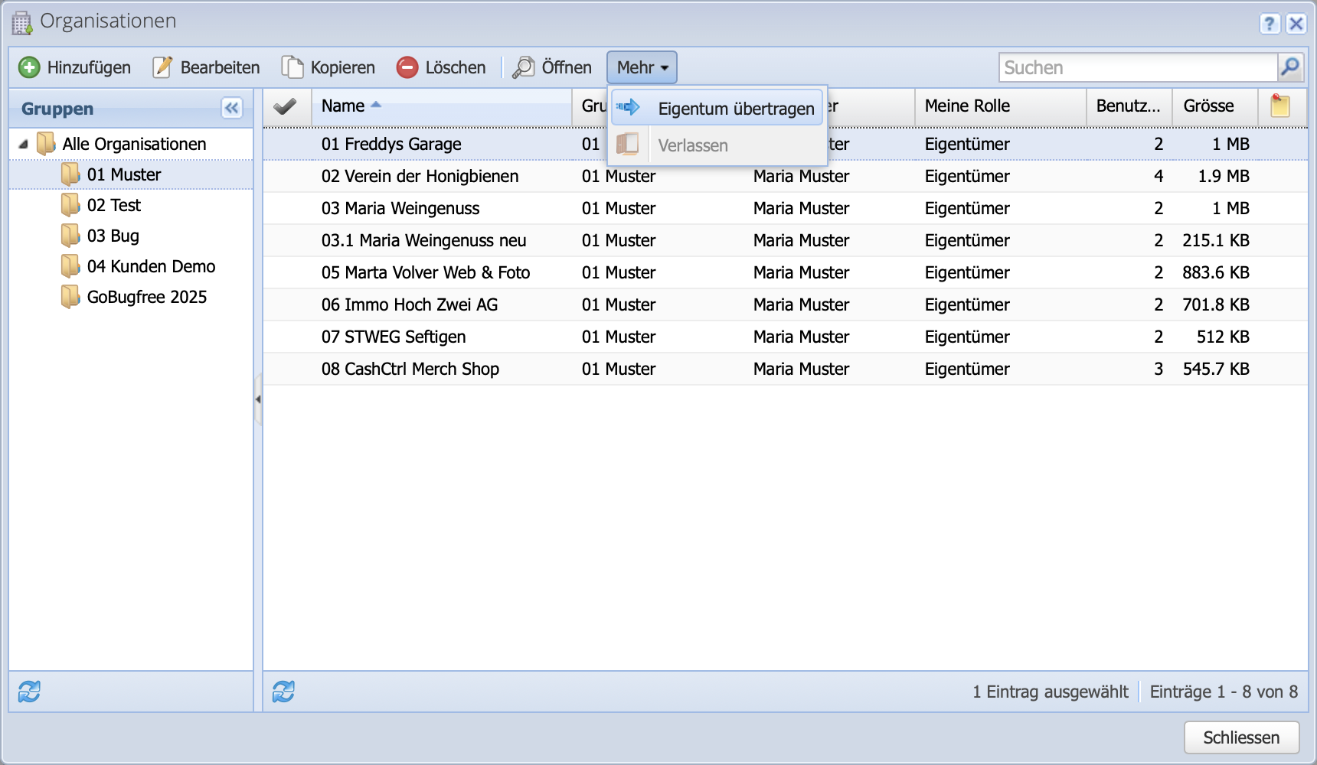Click the red Löschen icon

[407, 67]
